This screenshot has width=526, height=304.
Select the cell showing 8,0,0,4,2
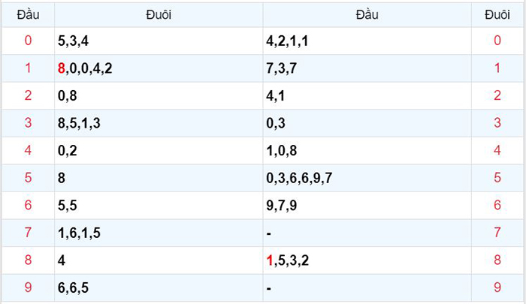(x=159, y=68)
